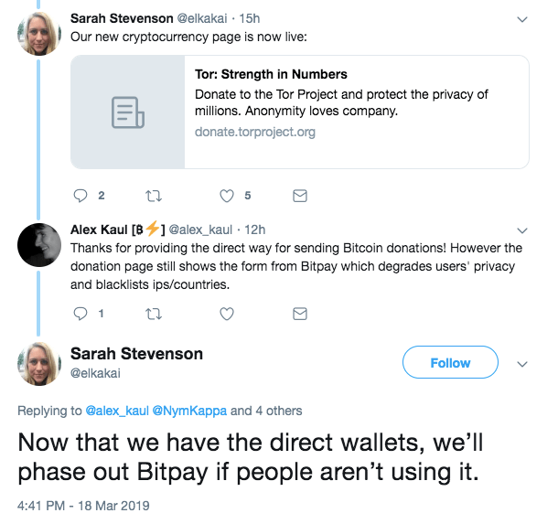Viewport: 558px width, 513px height.
Task: Reply to Sarah's cryptocurrency page tweet
Action: pos(80,195)
